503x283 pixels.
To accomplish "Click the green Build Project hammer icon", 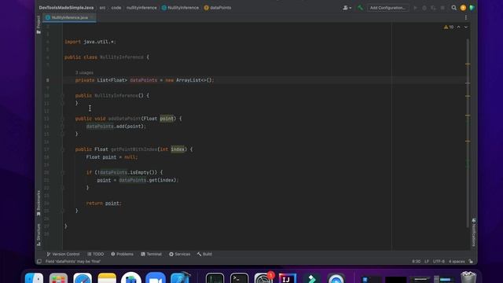I will click(x=360, y=8).
